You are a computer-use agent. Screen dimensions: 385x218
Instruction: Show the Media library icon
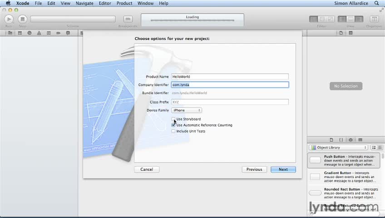coord(360,140)
